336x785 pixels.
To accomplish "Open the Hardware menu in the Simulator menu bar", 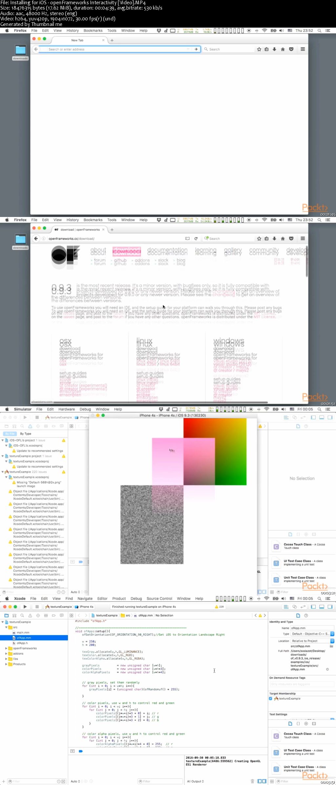I will click(67, 409).
